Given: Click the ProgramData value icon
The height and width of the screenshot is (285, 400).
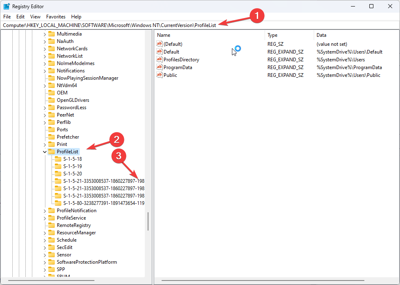Looking at the screenshot, I should [x=160, y=67].
